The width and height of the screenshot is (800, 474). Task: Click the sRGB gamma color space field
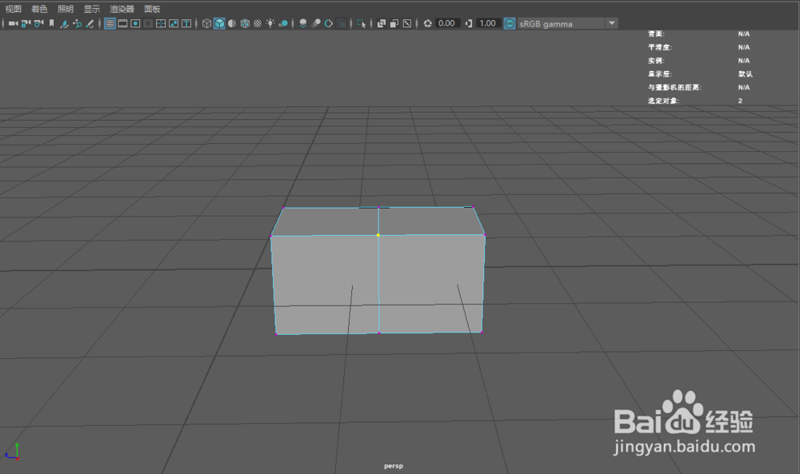coord(562,23)
